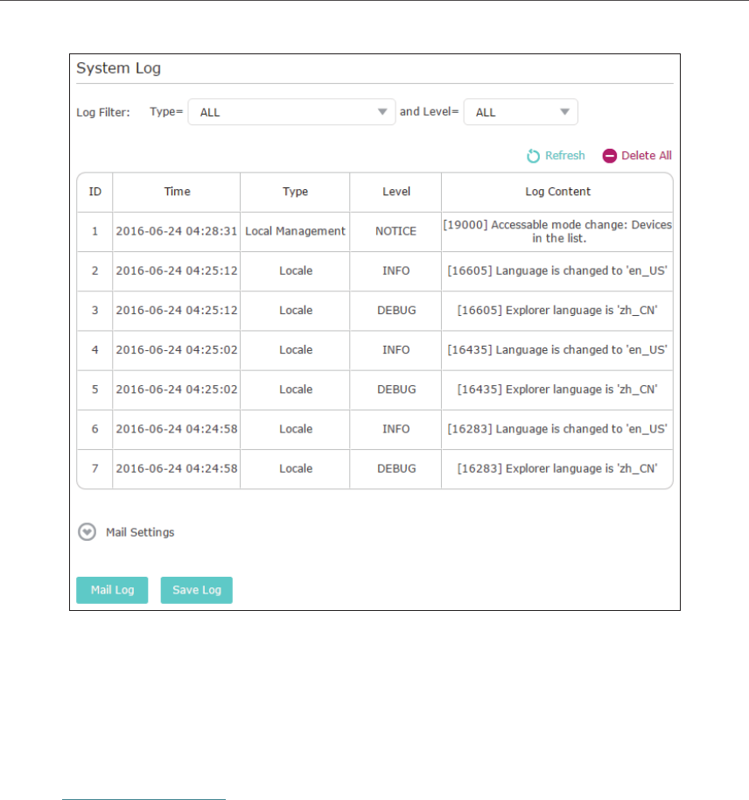Click the Delete All text link
Viewport: 749px width, 800px height.
(x=647, y=156)
